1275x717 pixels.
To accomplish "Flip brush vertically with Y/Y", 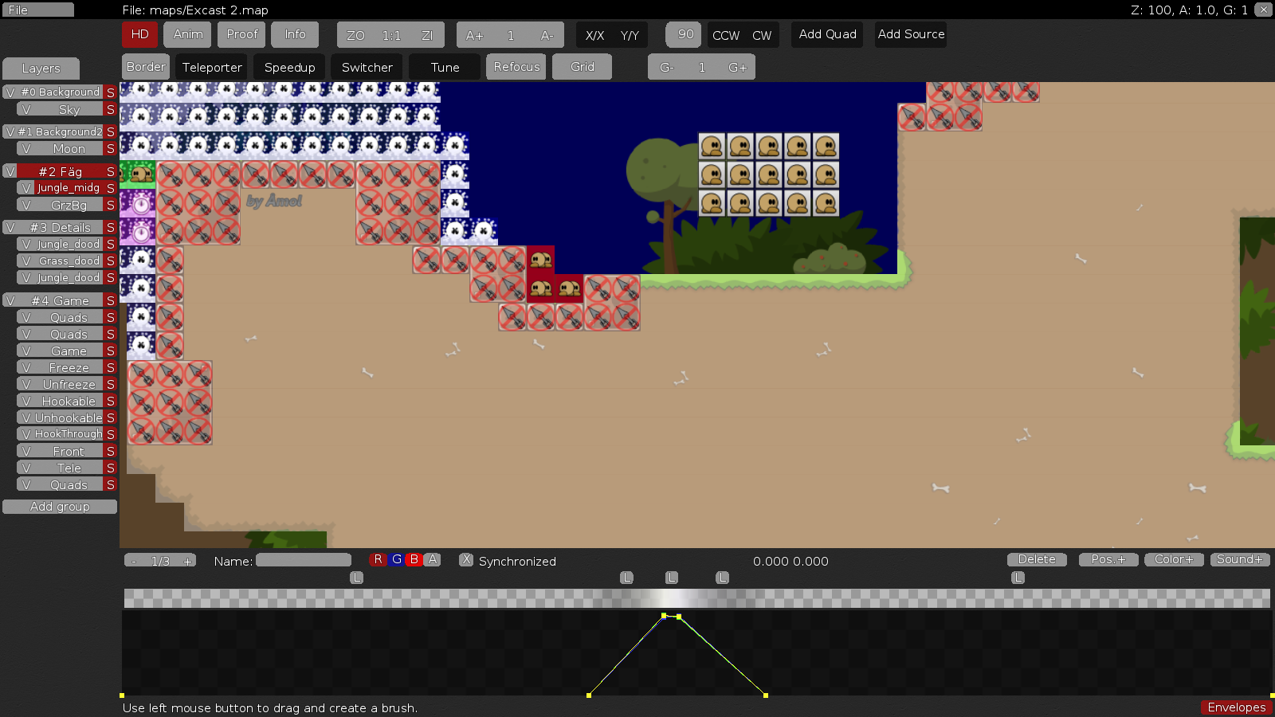I will click(630, 35).
